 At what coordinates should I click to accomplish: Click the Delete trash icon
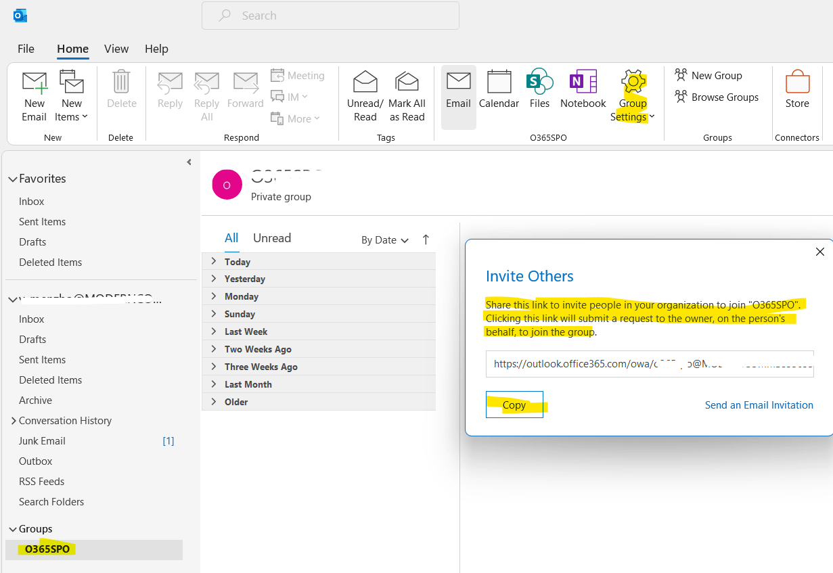[x=121, y=82]
